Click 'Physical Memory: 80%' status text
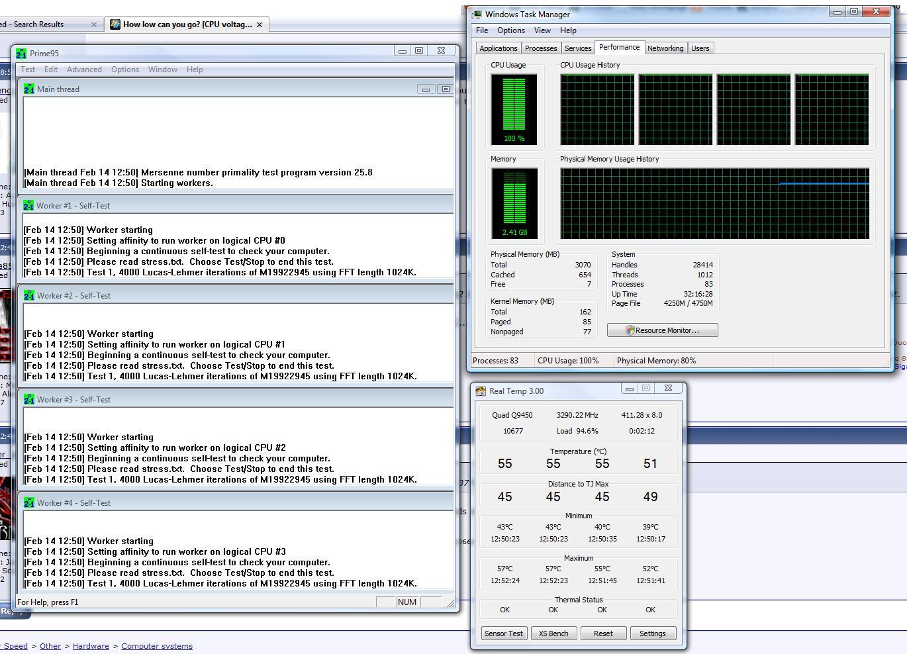 656,361
